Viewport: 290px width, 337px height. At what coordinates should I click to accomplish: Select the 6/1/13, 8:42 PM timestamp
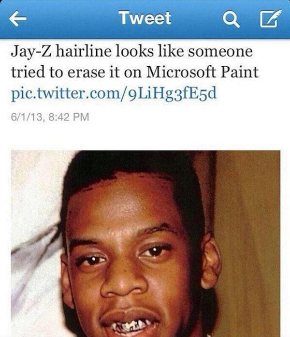(50, 117)
